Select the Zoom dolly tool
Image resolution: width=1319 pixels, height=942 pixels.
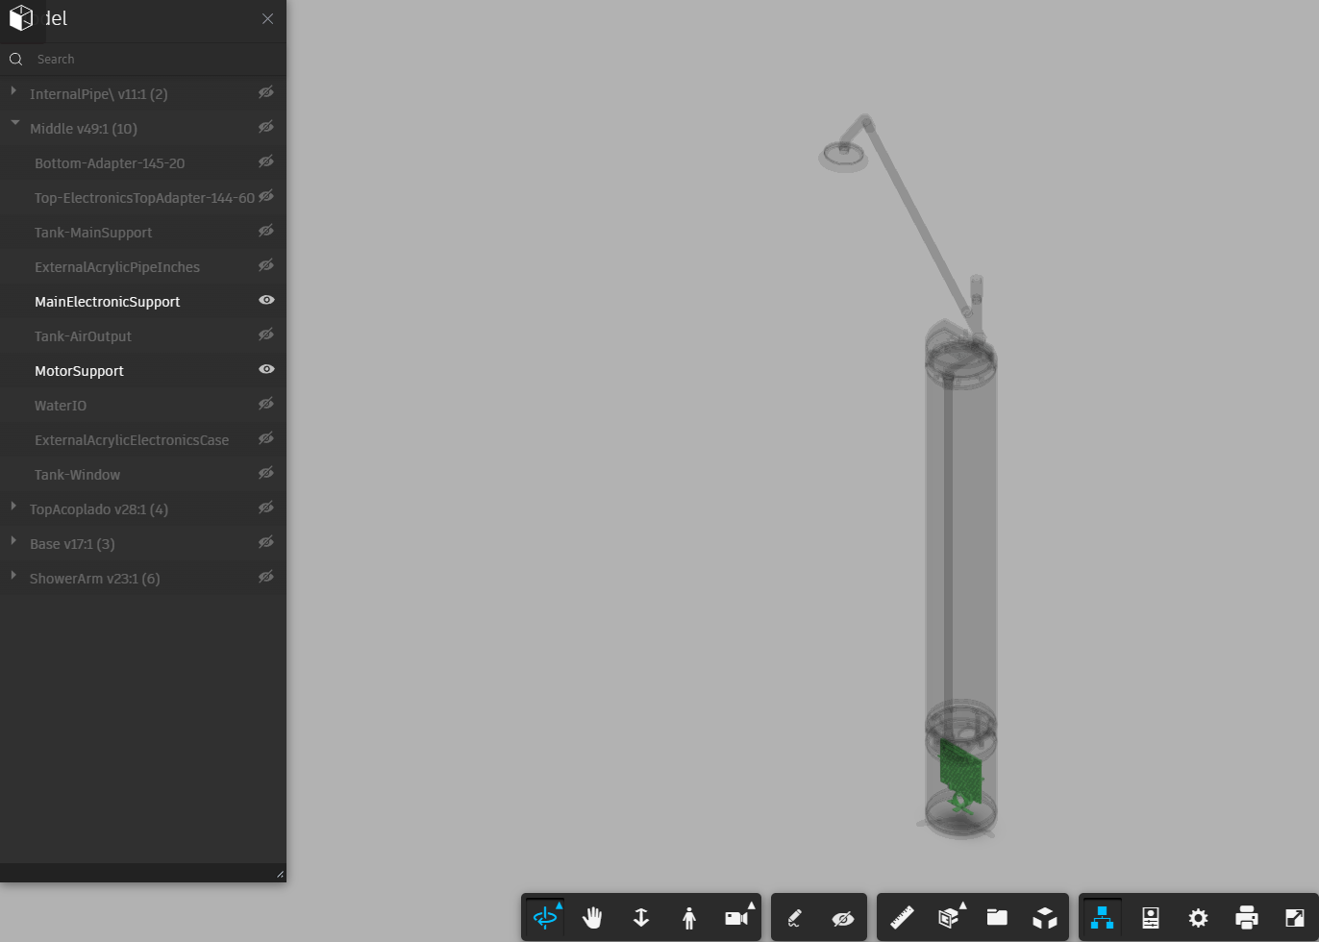pos(641,918)
